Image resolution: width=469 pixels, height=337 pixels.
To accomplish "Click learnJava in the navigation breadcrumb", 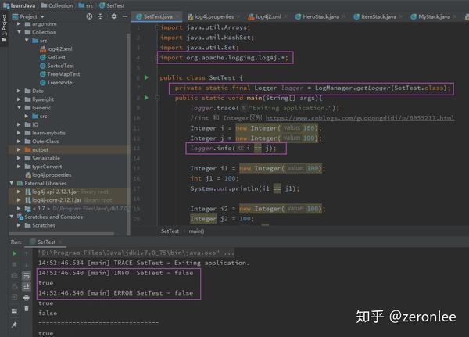I will (x=20, y=5).
